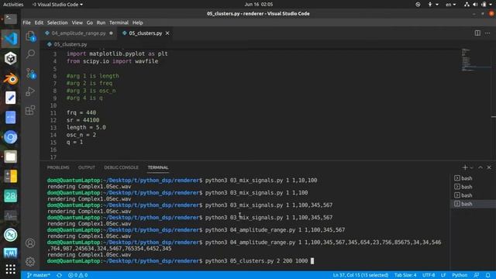Switch to the OUTPUT panel tab
Image resolution: width=496 pixels, height=279 pixels.
[87, 167]
